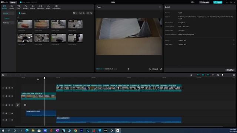This screenshot has height=133, width=237.
Task: Click the Export button
Action: point(218,2)
